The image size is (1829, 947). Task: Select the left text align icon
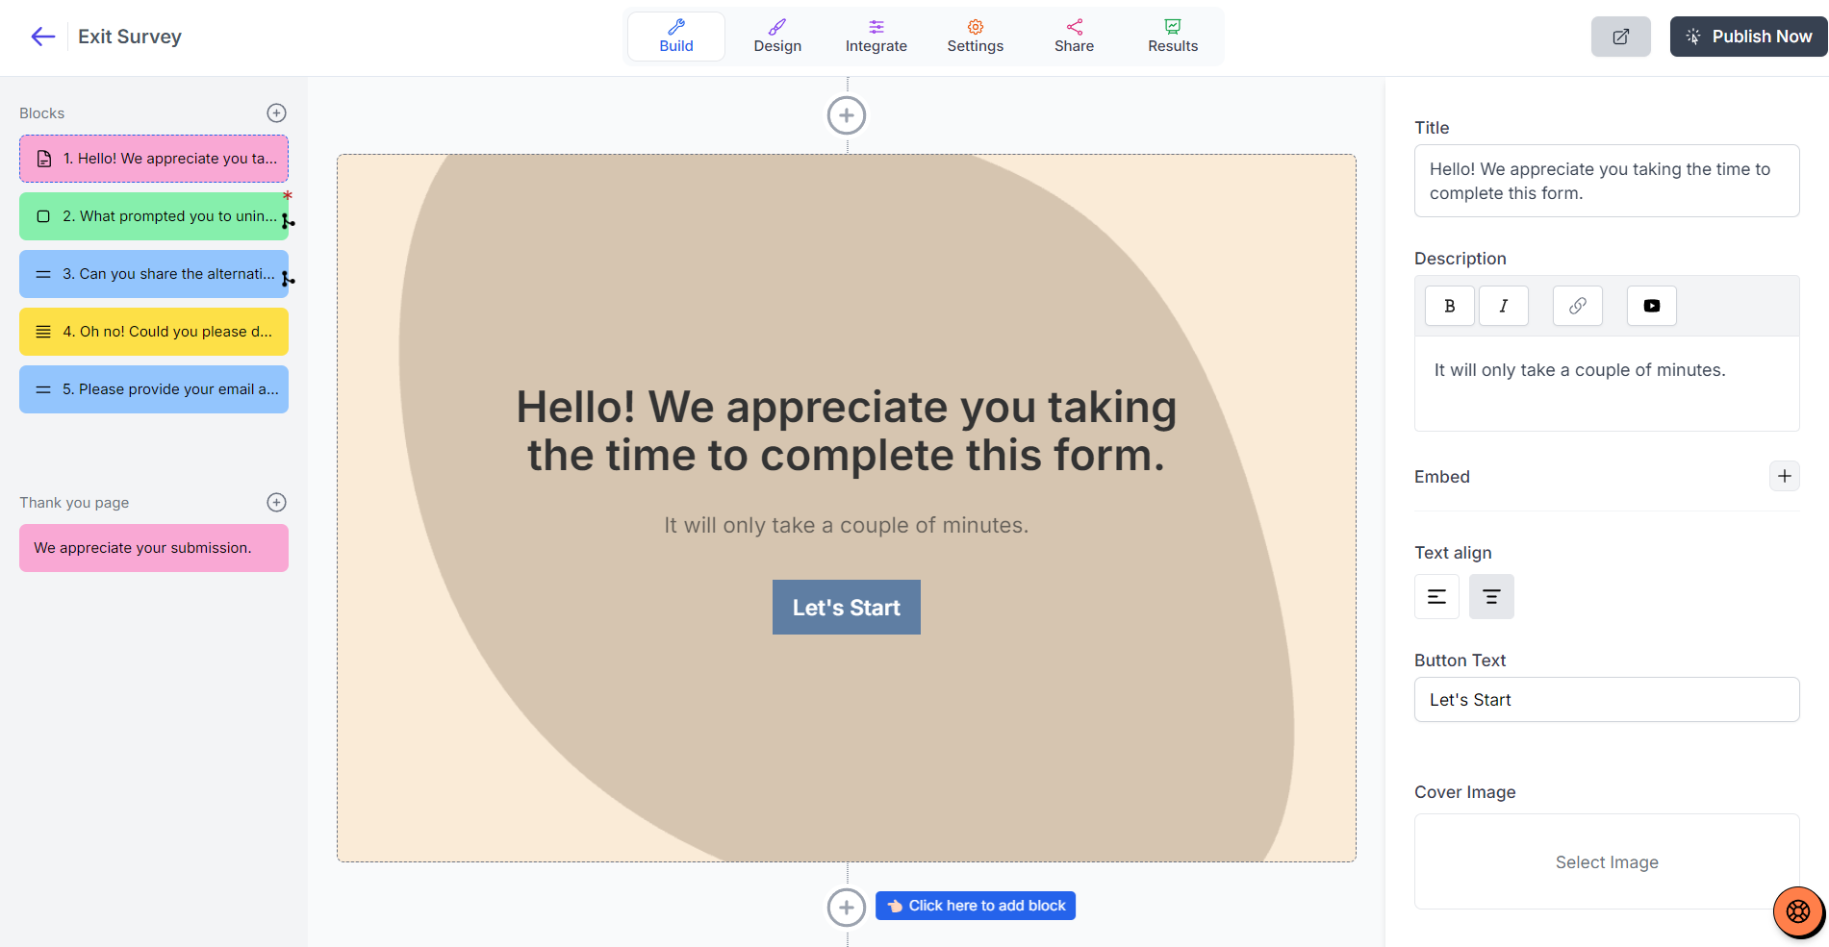pos(1436,596)
